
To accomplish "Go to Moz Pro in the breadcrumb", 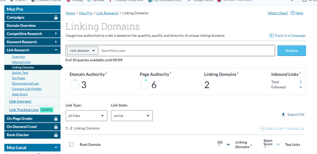I will (86, 13).
